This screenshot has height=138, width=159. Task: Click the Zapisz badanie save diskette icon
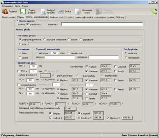(23, 11)
